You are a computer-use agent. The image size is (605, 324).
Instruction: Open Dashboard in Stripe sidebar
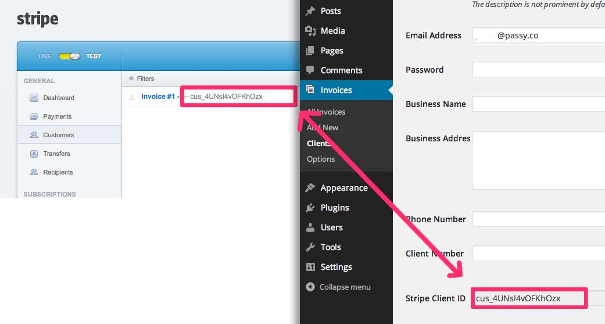[x=59, y=98]
